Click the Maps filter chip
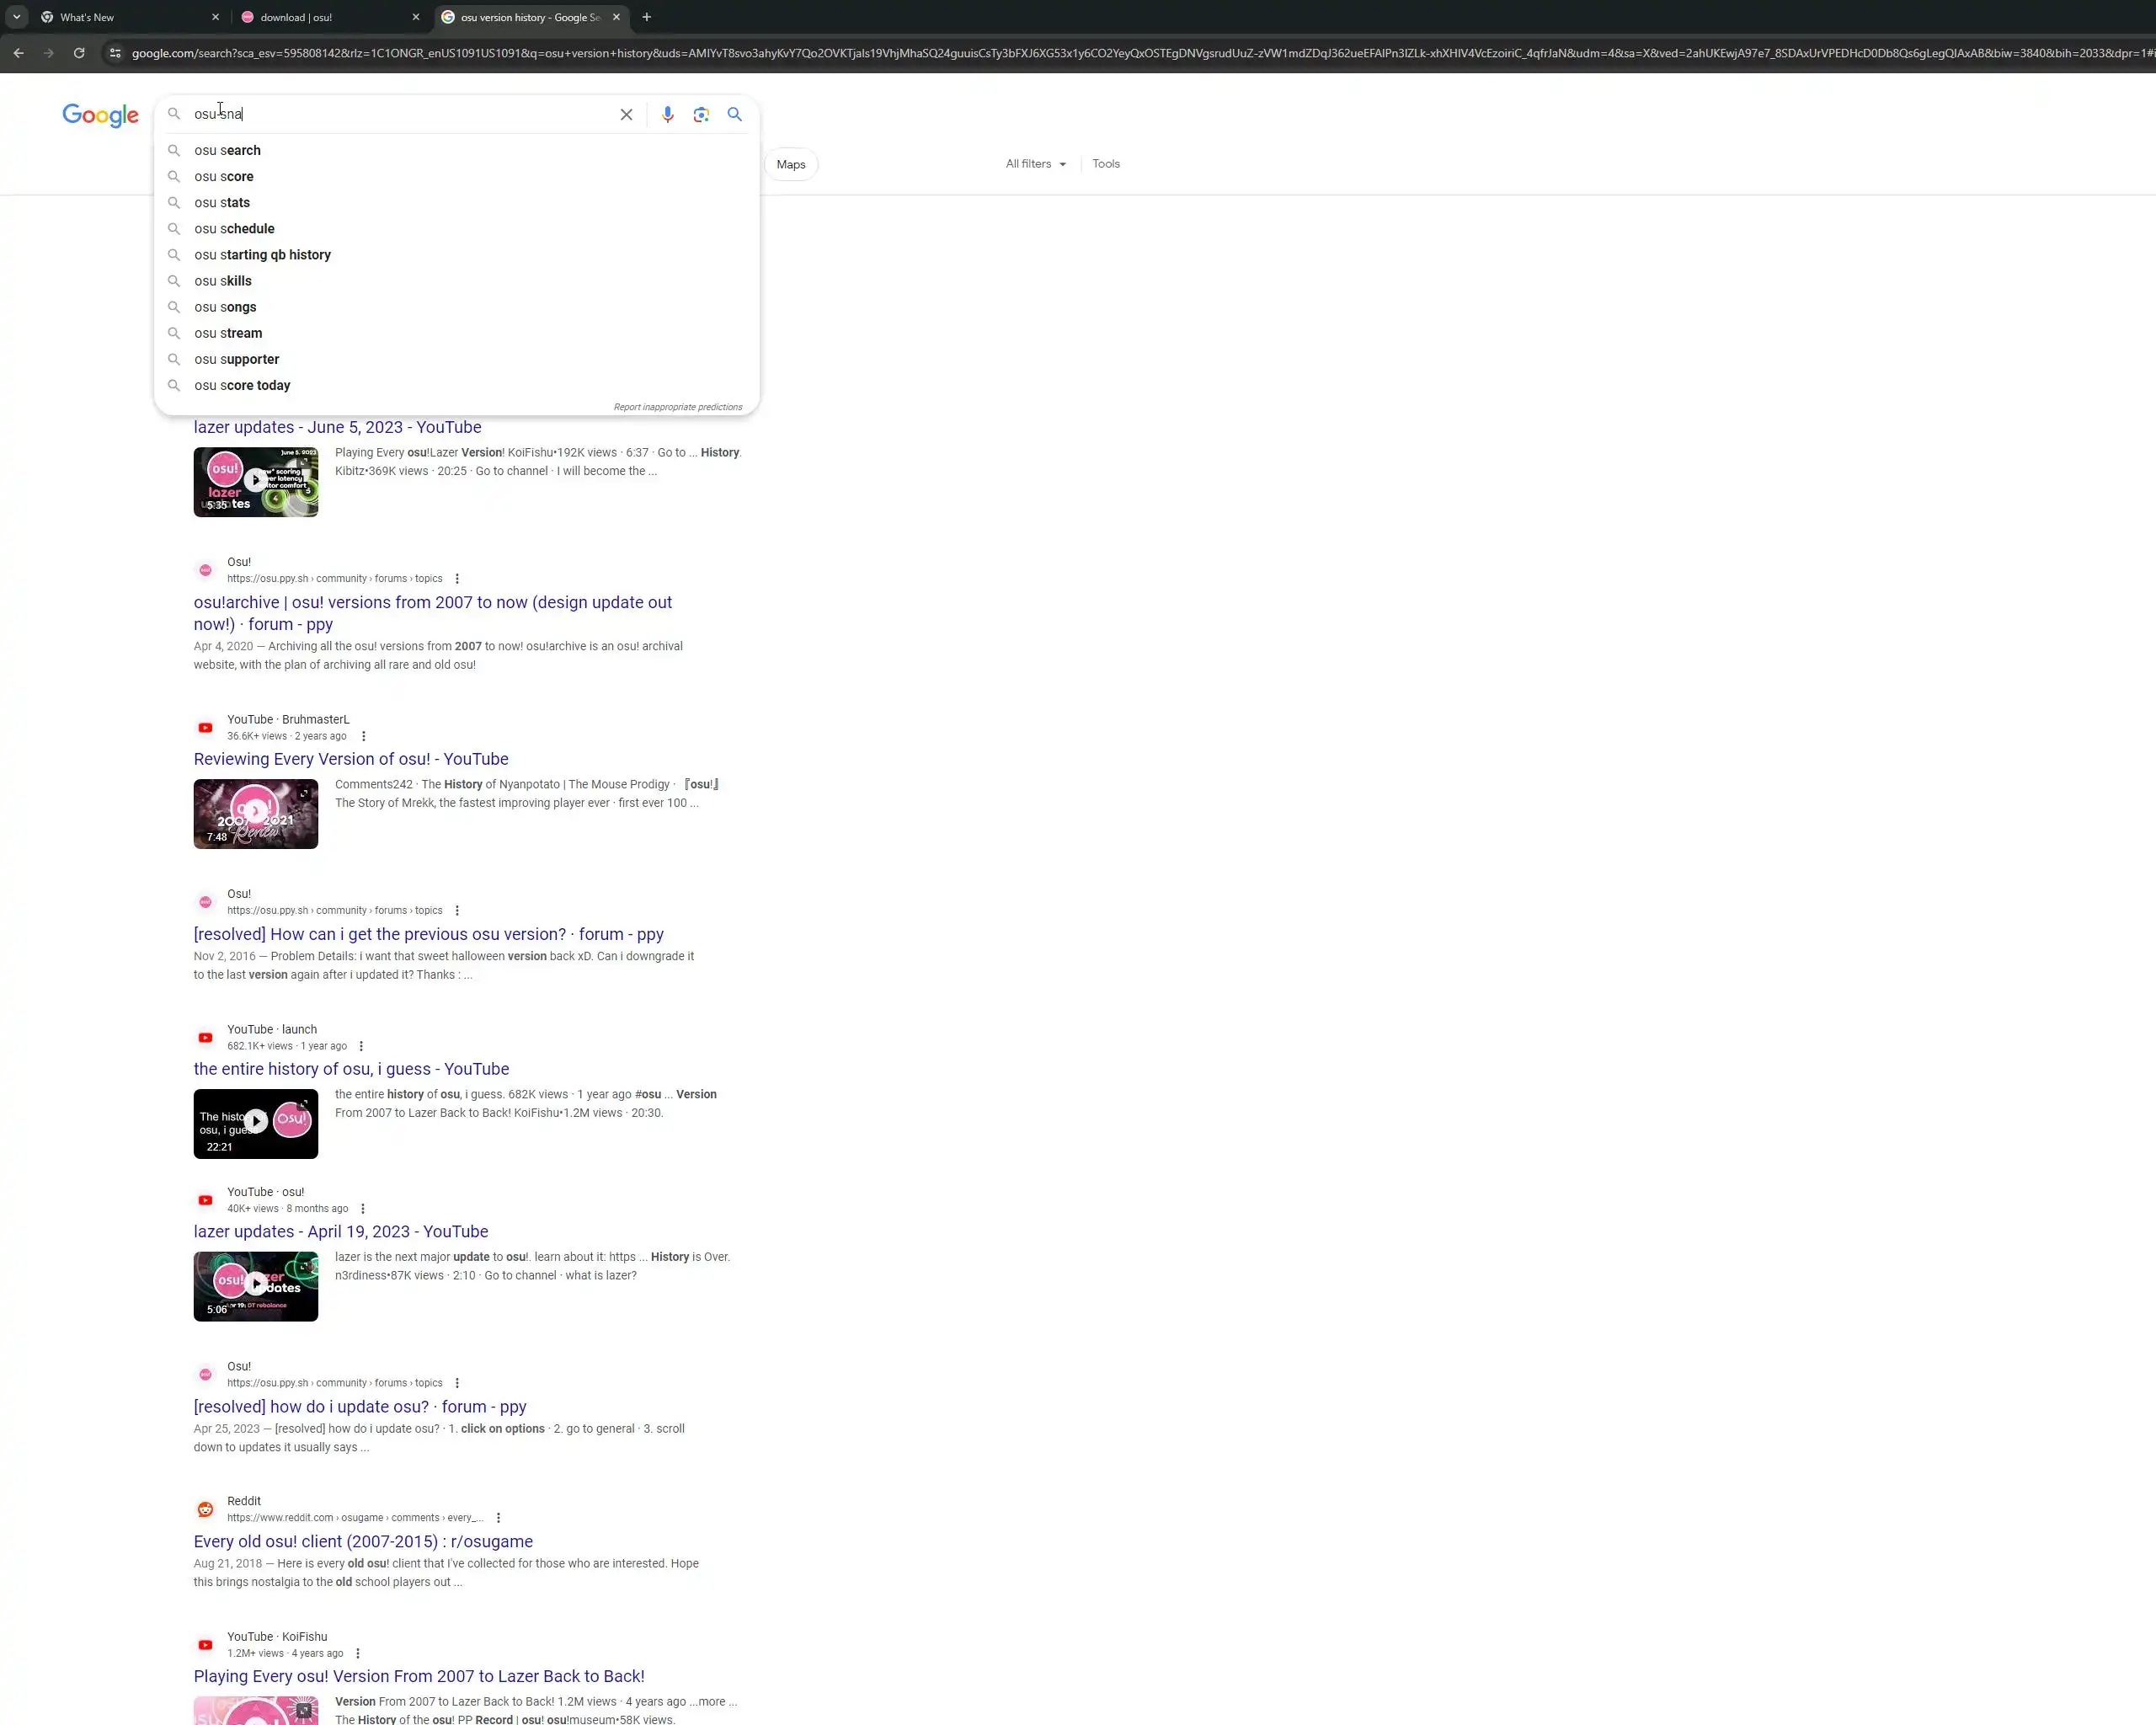The height and width of the screenshot is (1725, 2156). coord(790,165)
